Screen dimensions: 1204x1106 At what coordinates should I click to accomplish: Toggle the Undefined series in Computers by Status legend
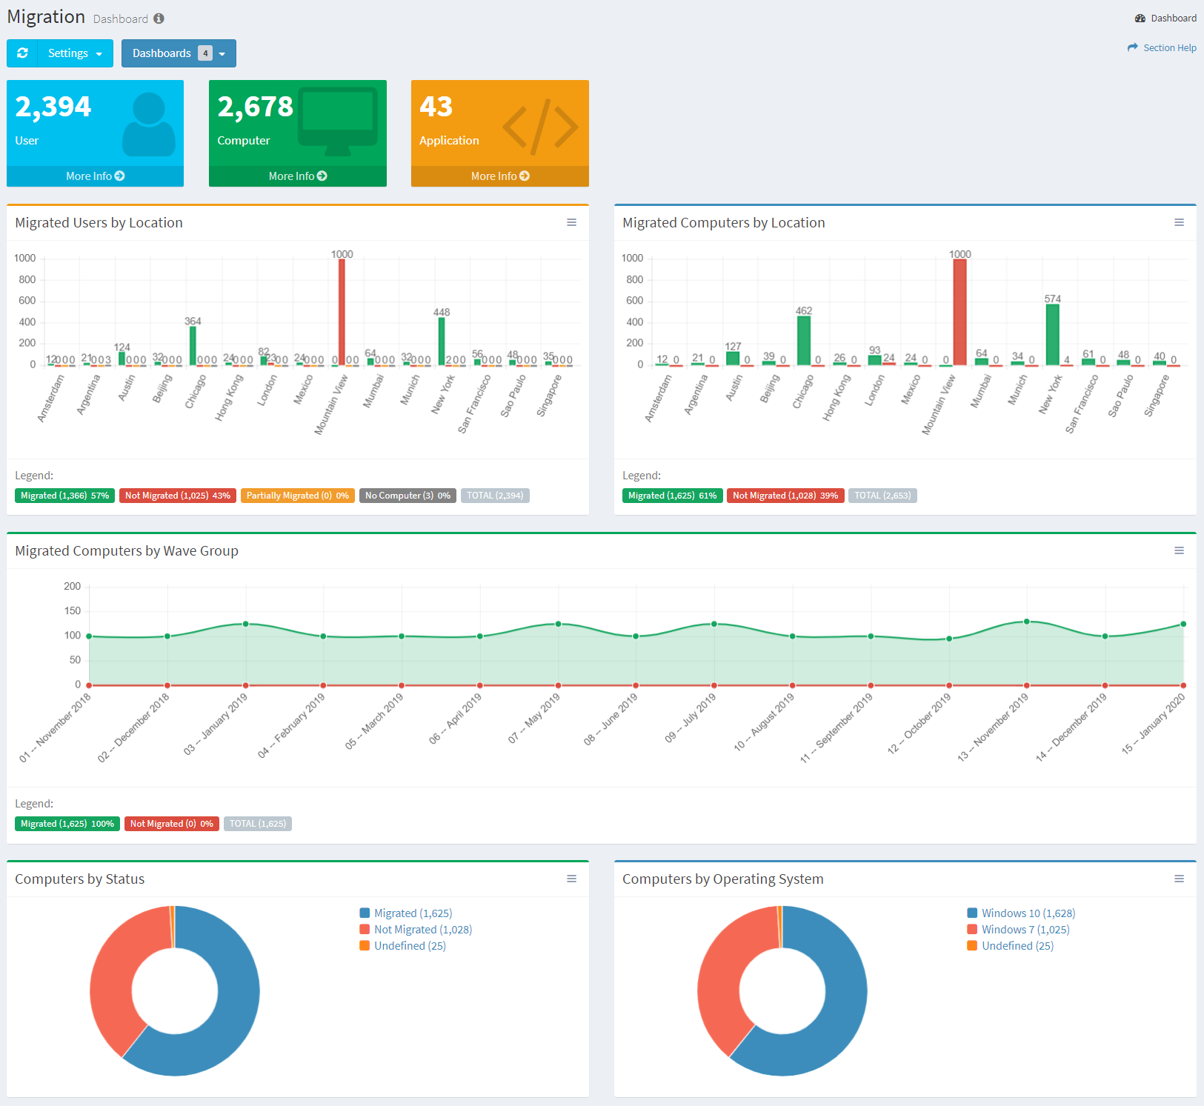403,945
